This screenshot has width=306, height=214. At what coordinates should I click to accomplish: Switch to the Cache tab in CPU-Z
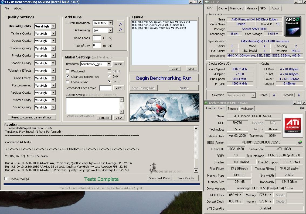coord(222,8)
